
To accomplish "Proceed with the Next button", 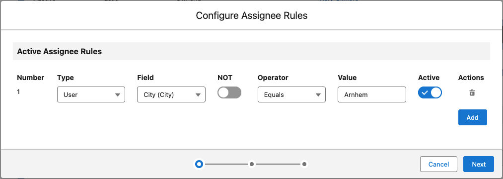I will 479,164.
